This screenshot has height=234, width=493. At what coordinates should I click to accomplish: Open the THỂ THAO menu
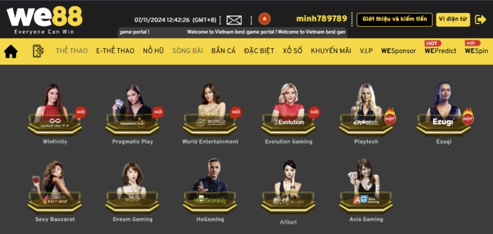71,51
